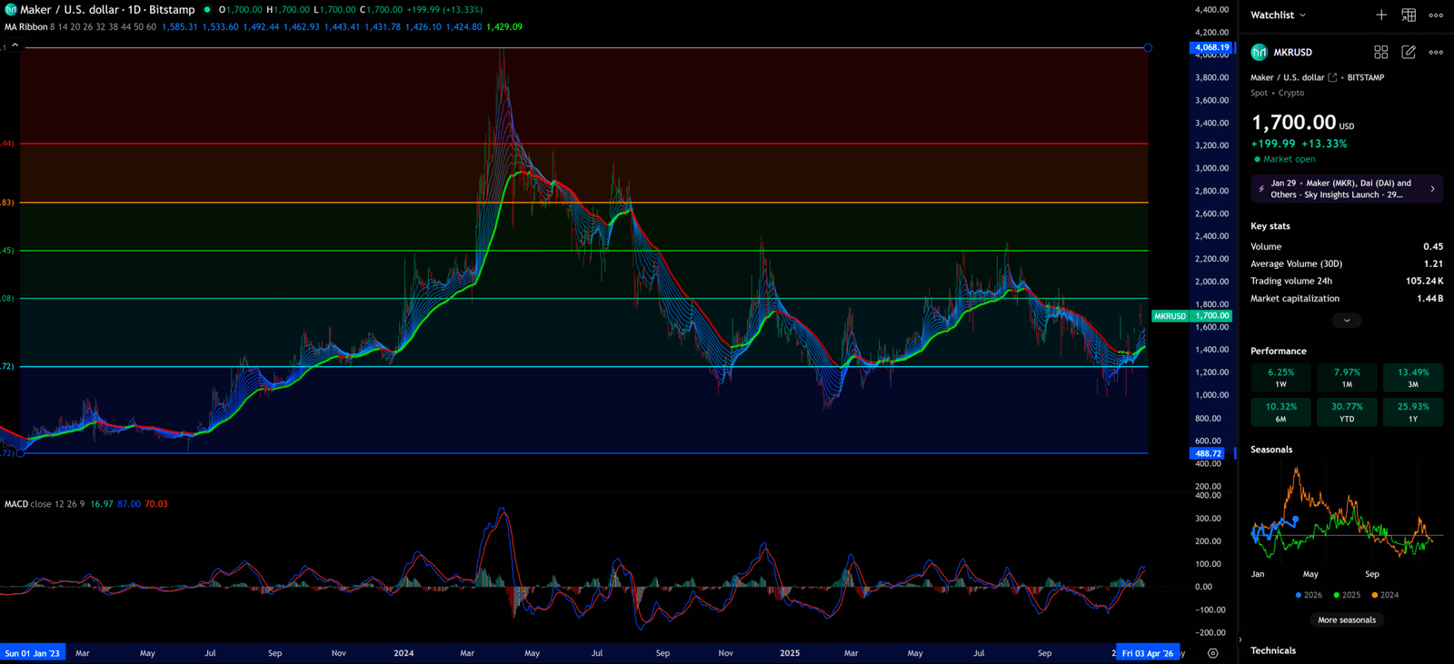This screenshot has height=664, width=1454.
Task: Open the Watchlist dropdown
Action: tap(1278, 15)
